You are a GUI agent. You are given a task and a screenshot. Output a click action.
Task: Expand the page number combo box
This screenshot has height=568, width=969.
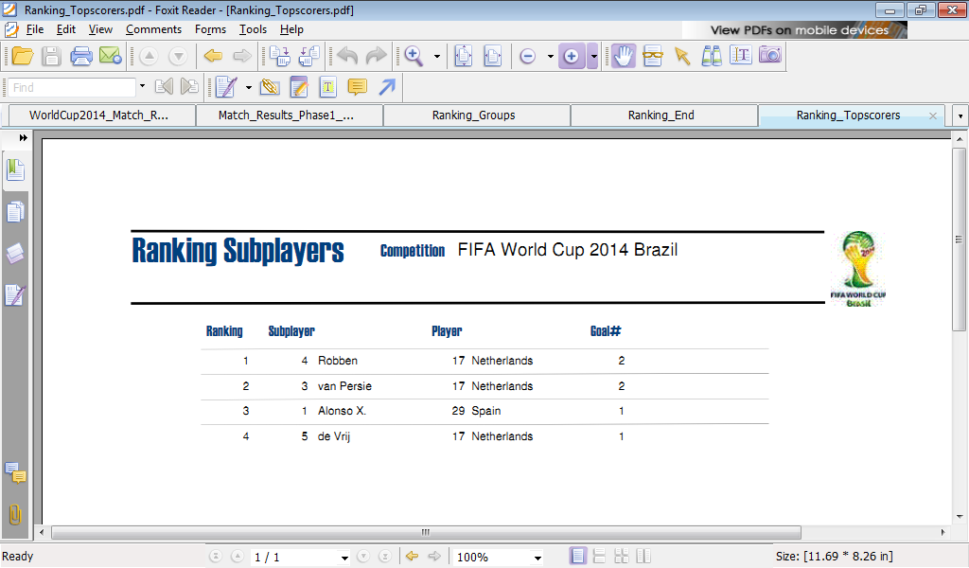pyautogui.click(x=343, y=556)
